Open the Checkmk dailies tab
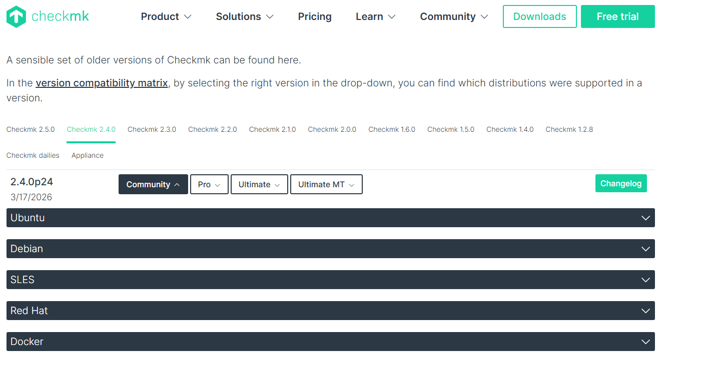This screenshot has width=705, height=367. 33,155
